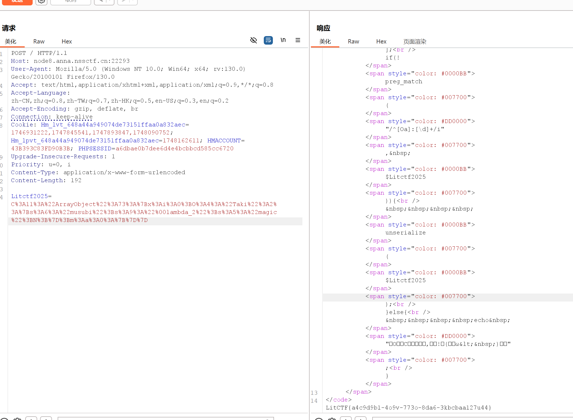Switch response view to Raw tab
573x420 pixels.
pos(354,41)
